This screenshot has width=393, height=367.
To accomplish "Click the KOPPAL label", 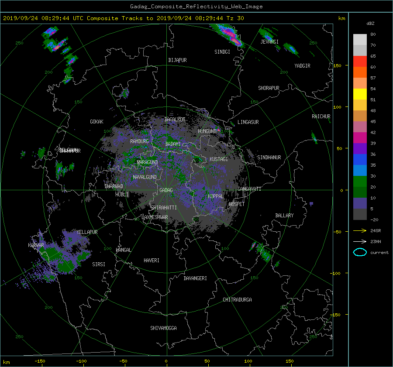I will click(x=216, y=196).
